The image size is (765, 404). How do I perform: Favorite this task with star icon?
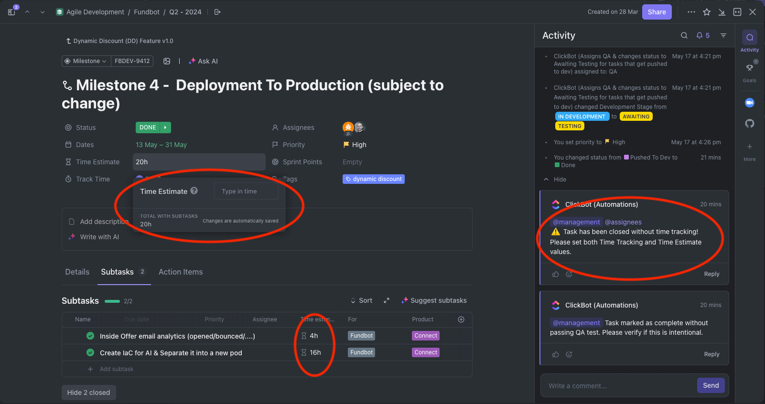(x=707, y=12)
